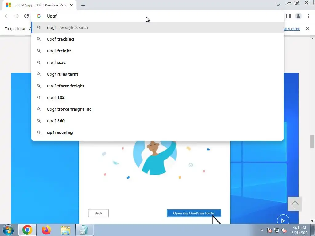Choose 'upgf - Google Search' suggestion

pyautogui.click(x=157, y=27)
